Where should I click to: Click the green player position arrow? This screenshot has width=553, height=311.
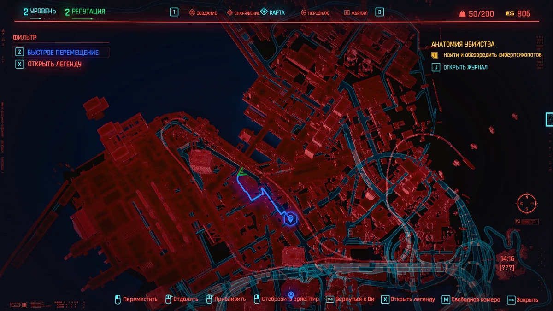click(x=241, y=173)
